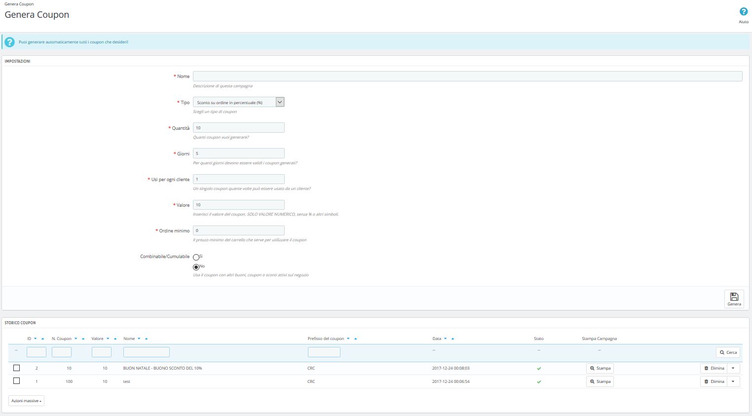Viewport: 752px width, 416px height.
Task: Click the Nome filter box in the table
Action: tap(147, 352)
